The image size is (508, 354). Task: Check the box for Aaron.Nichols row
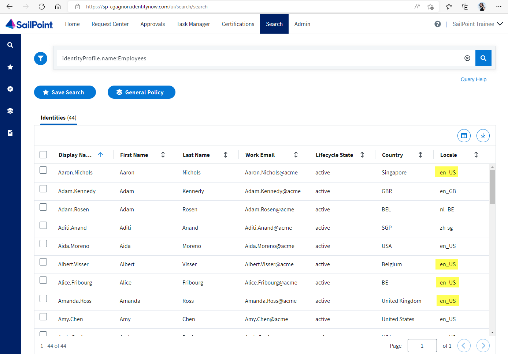pyautogui.click(x=43, y=170)
